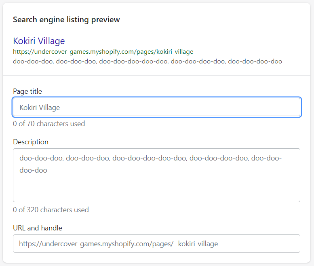This screenshot has height=266, width=314.
Task: Click the 'Page title' label
Action: [x=27, y=91]
